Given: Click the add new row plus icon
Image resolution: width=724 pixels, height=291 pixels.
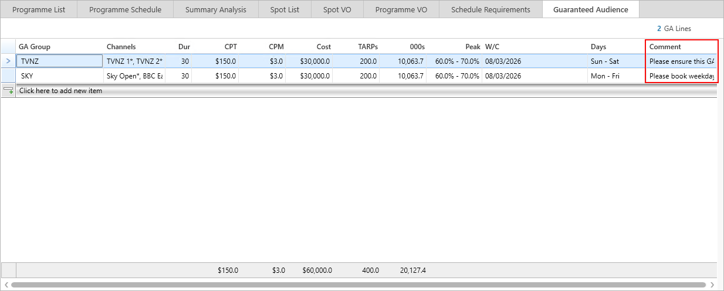Looking at the screenshot, I should (x=8, y=91).
